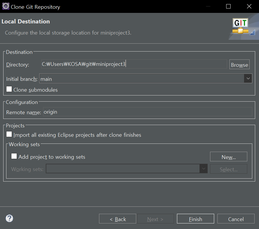The width and height of the screenshot is (259, 229).
Task: Enable Clone submodules checkbox
Action: pos(9,89)
